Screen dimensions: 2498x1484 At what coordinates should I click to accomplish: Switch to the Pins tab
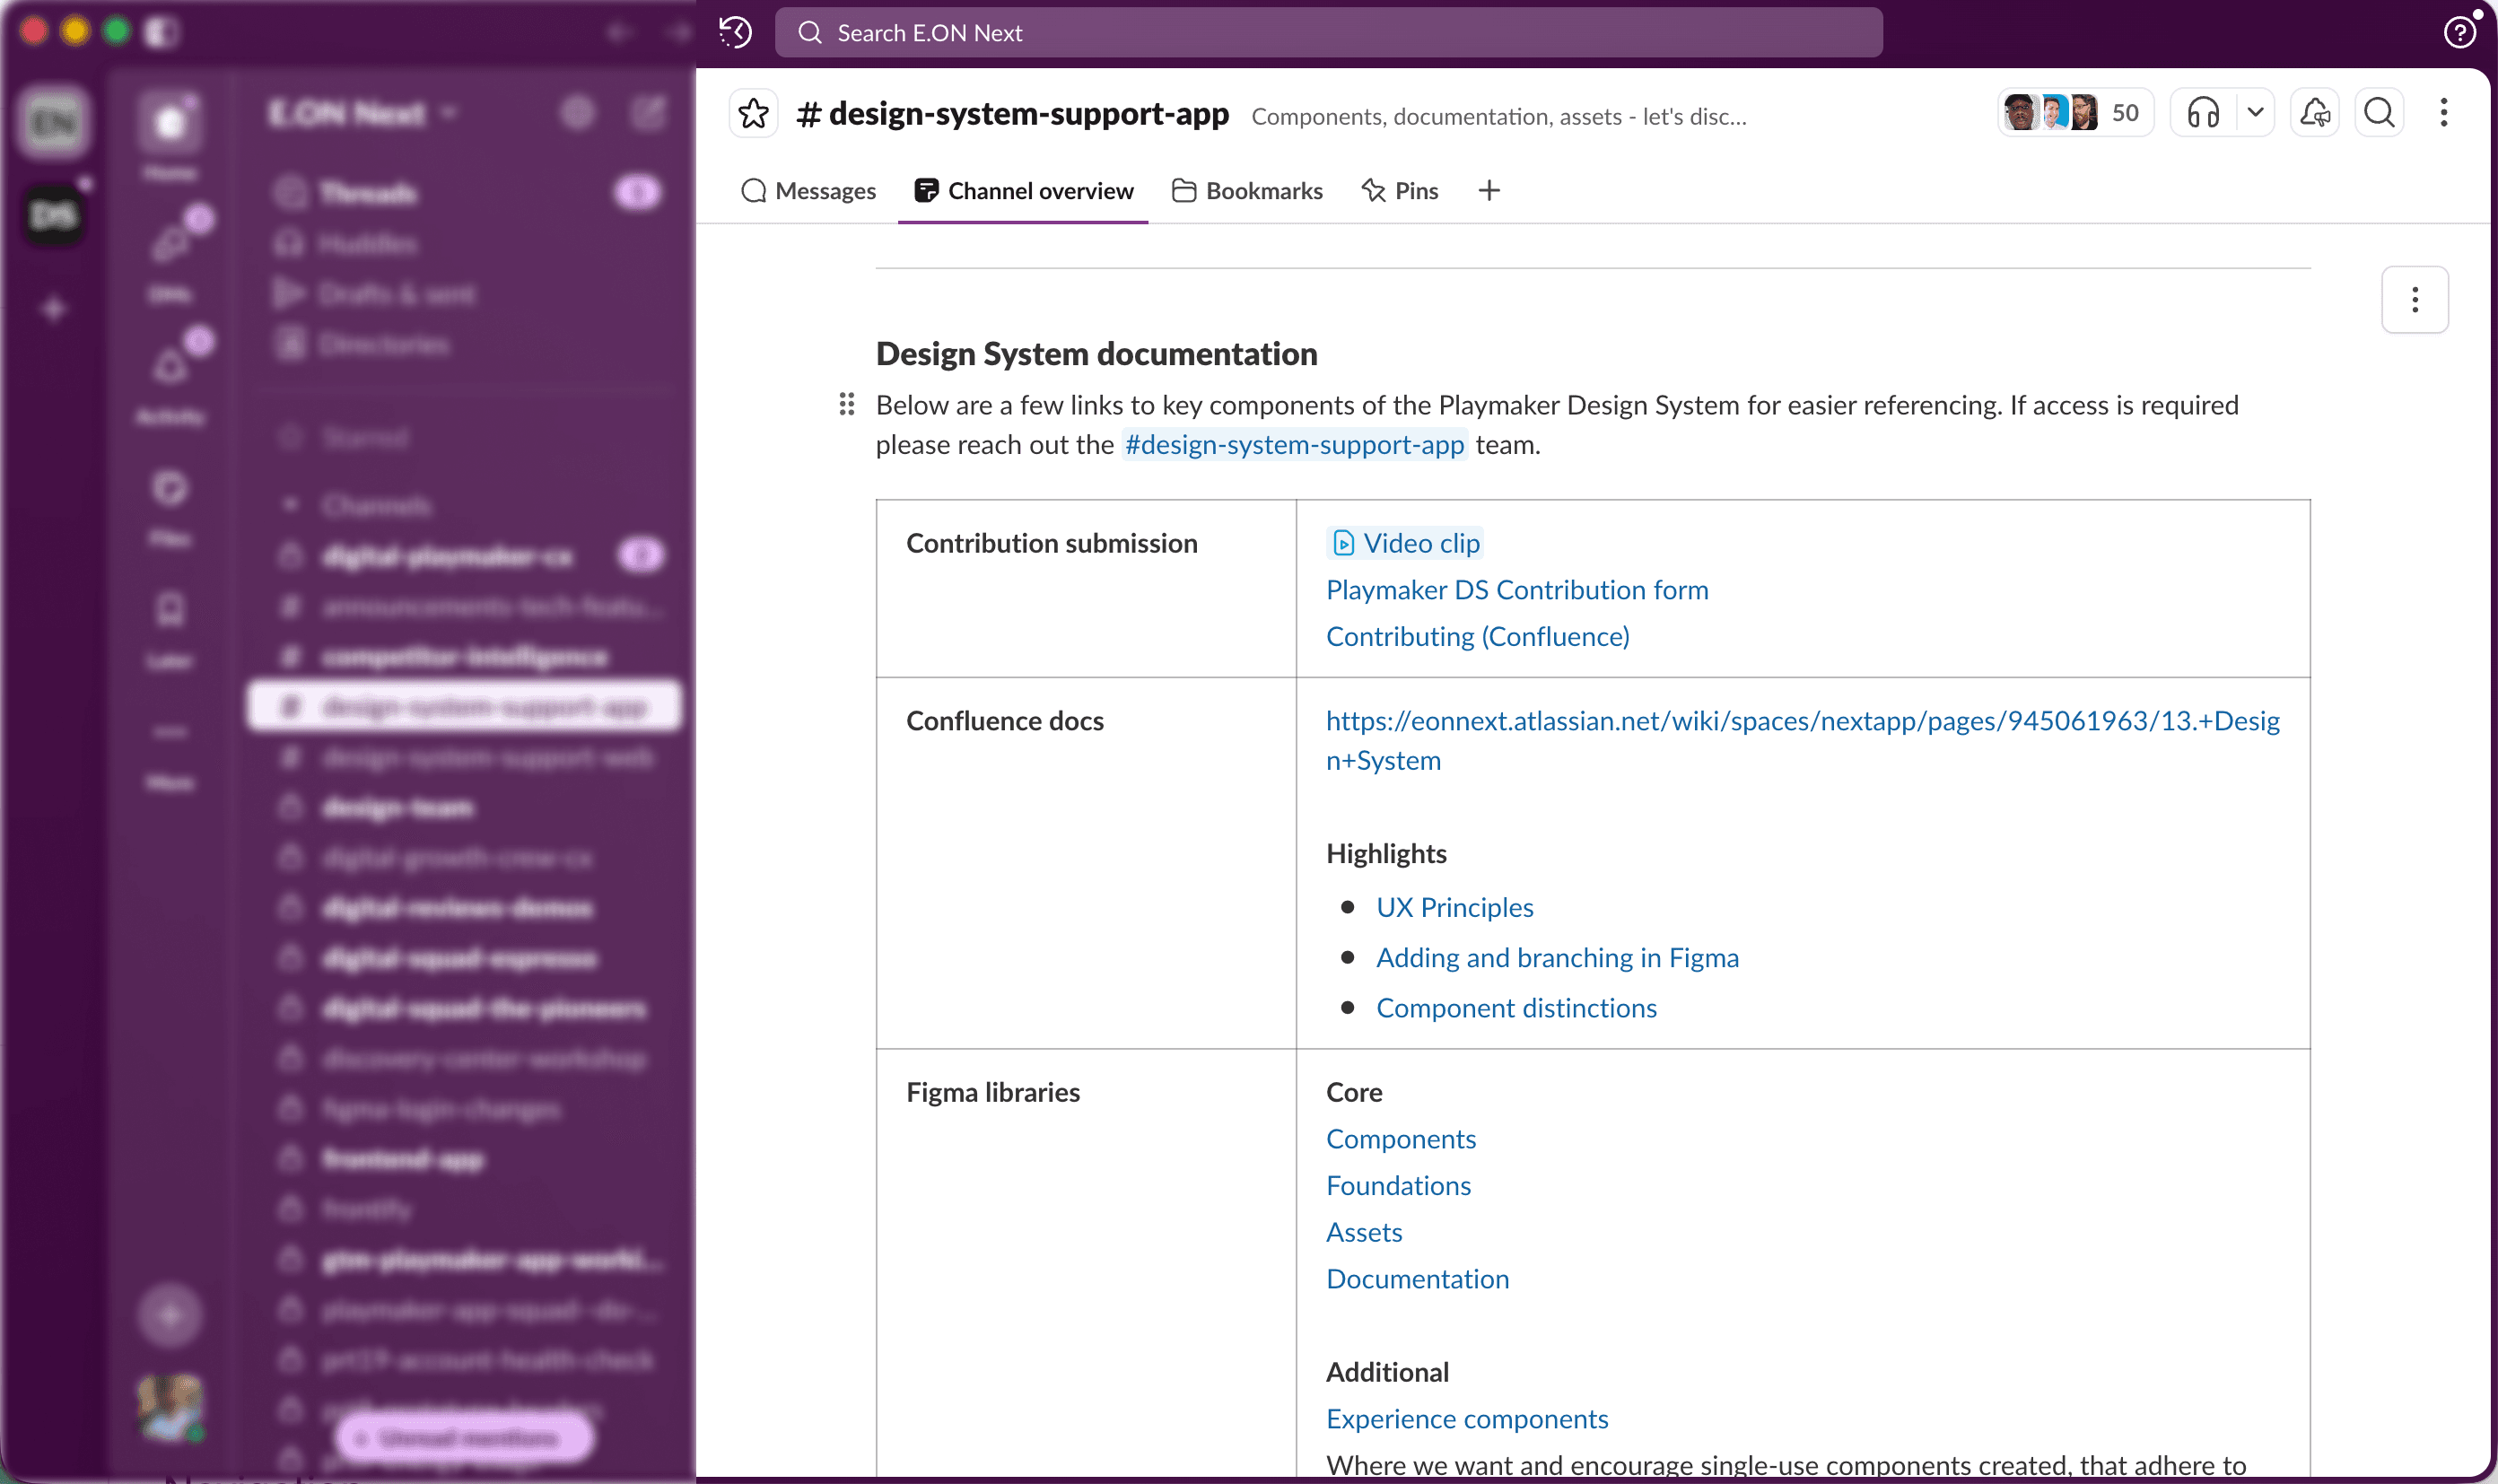[x=1400, y=191]
